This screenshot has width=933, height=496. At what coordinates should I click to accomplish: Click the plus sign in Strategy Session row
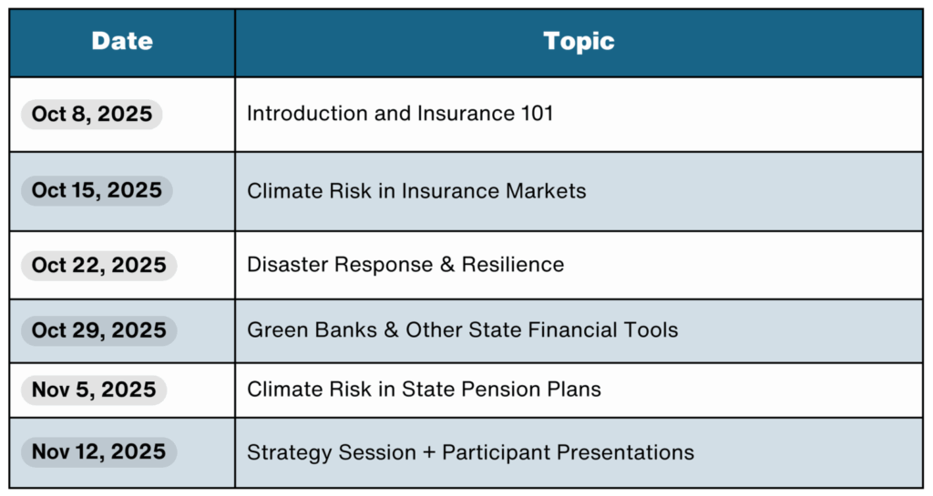click(429, 453)
